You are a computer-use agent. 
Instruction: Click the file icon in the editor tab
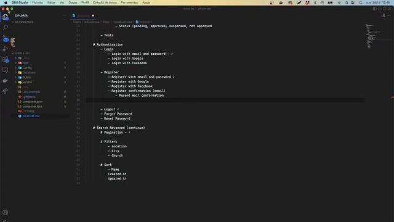pyautogui.click(x=74, y=15)
